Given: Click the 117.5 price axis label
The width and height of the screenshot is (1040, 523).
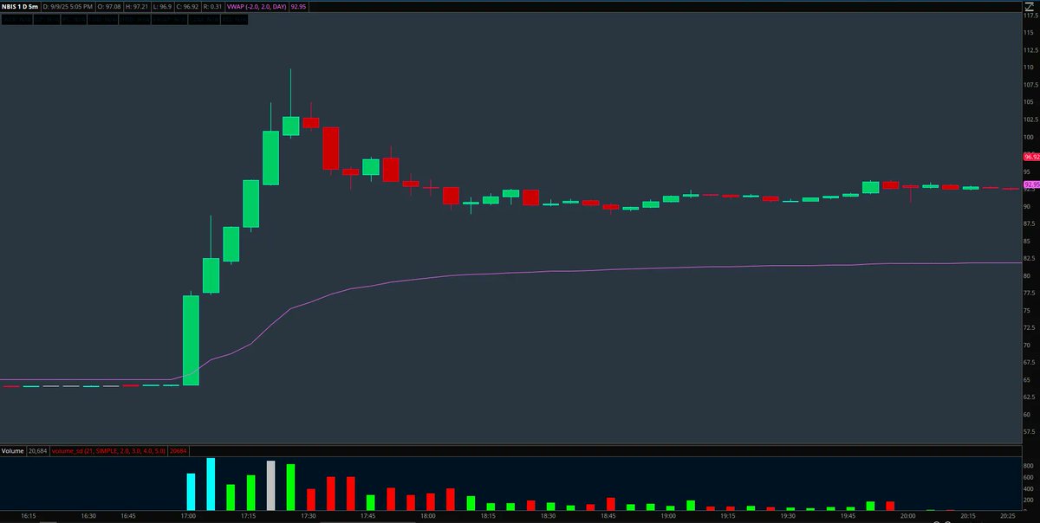Looking at the screenshot, I should [x=1030, y=16].
